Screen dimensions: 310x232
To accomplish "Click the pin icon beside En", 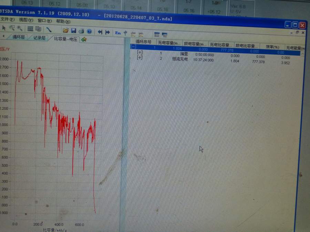I will coord(125,33).
